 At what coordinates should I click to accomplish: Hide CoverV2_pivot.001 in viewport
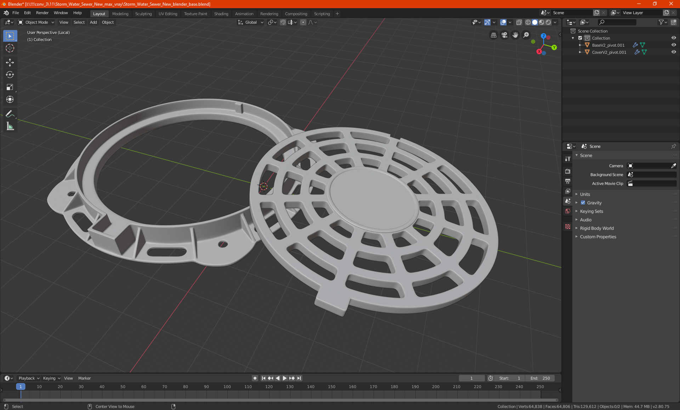[x=674, y=52]
